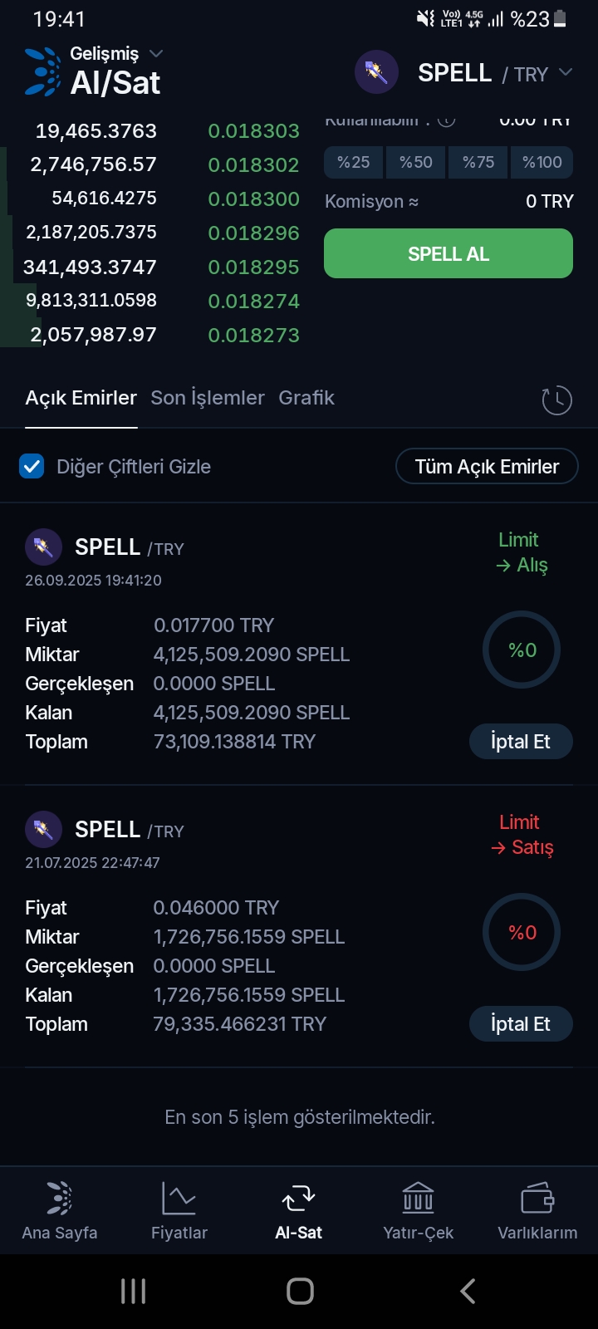The image size is (598, 1329).
Task: Switch to Son İşlemler tab
Action: (x=208, y=398)
